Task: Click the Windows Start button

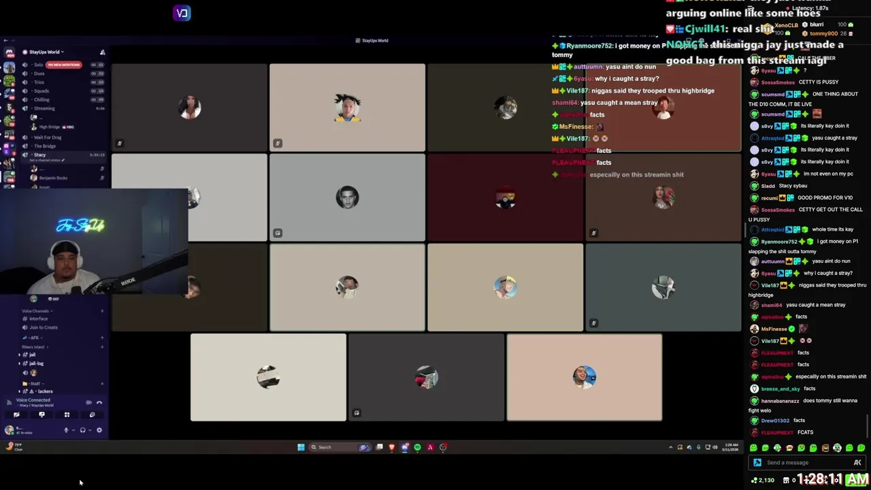Action: click(301, 447)
